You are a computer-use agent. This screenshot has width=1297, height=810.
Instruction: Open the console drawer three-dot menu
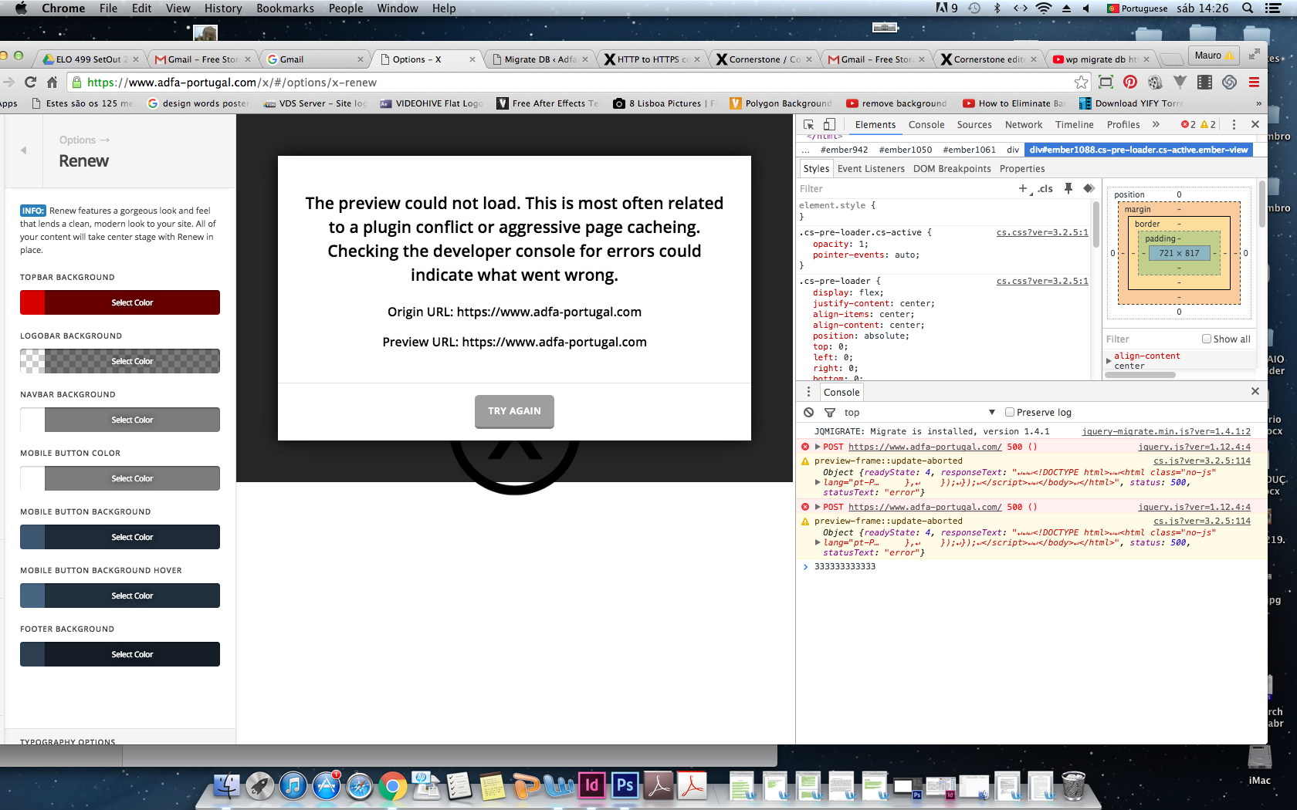pos(809,392)
